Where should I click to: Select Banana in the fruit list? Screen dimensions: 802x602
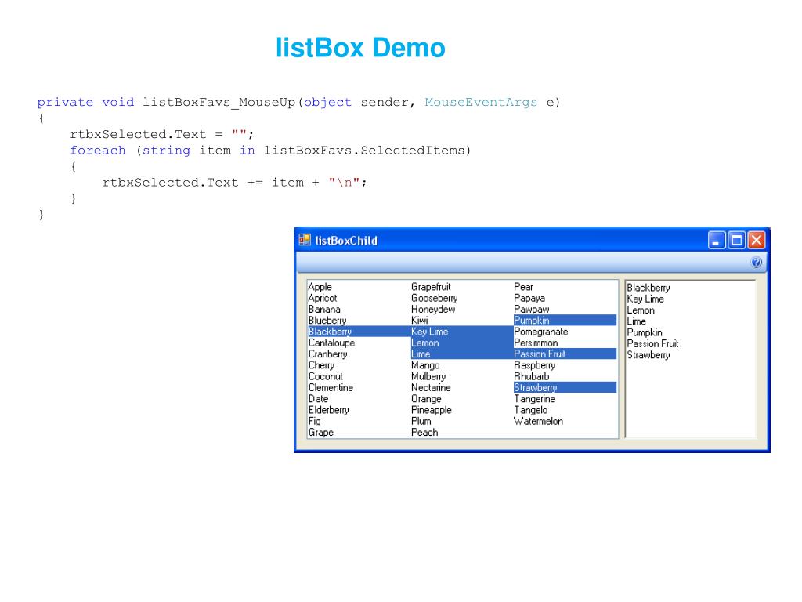click(324, 310)
